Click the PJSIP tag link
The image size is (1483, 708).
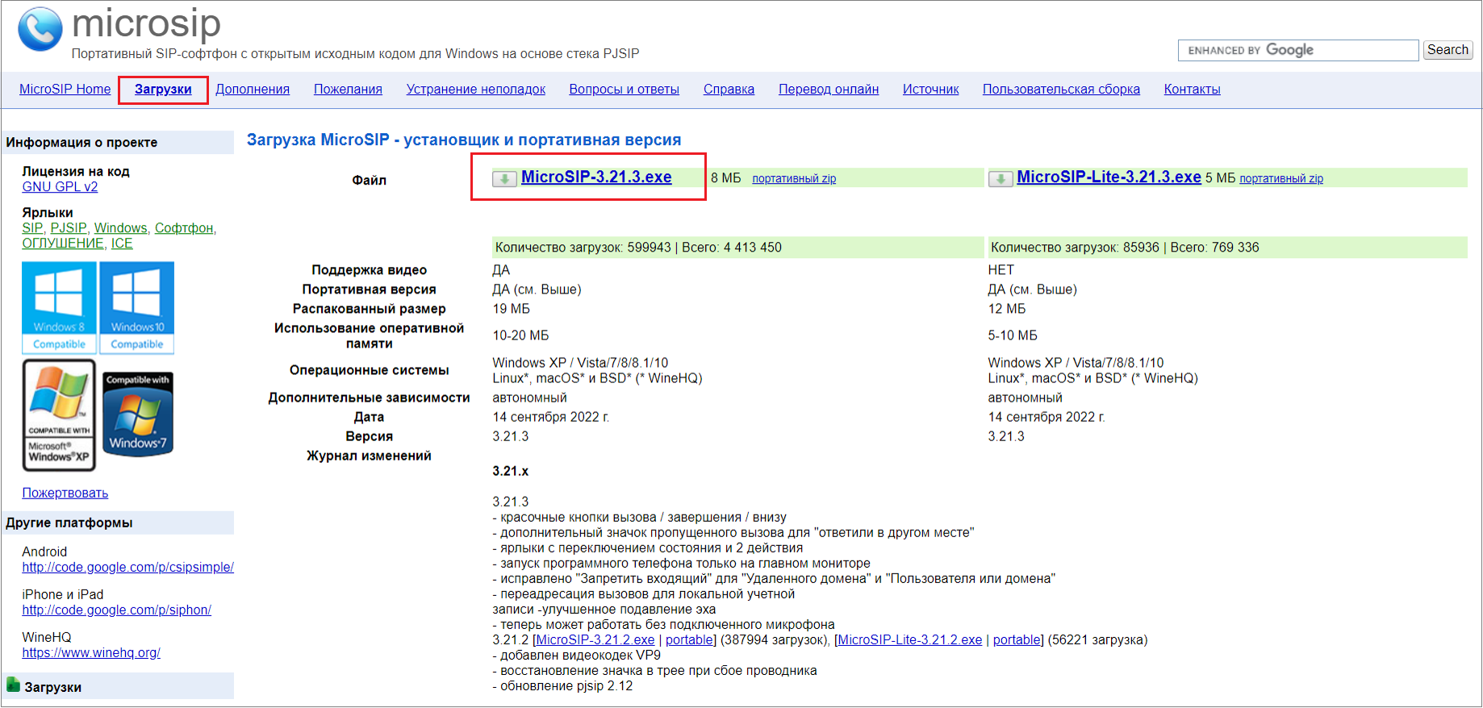(69, 228)
